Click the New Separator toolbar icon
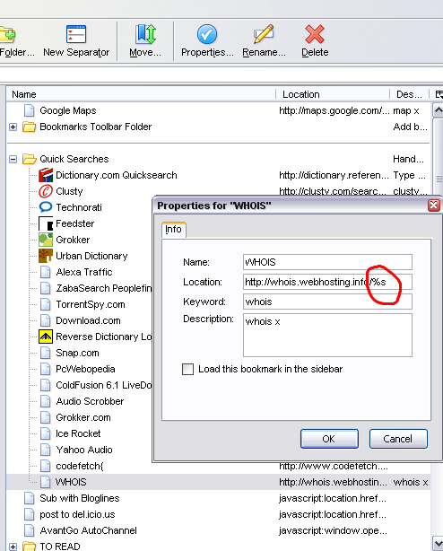Screen dimensions: 443x551 pyautogui.click(x=76, y=34)
